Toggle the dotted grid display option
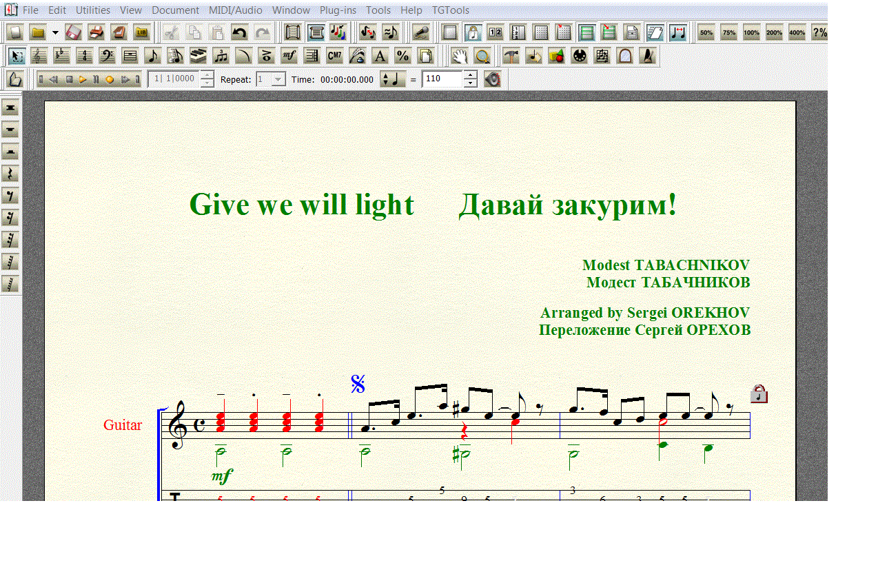 541,32
